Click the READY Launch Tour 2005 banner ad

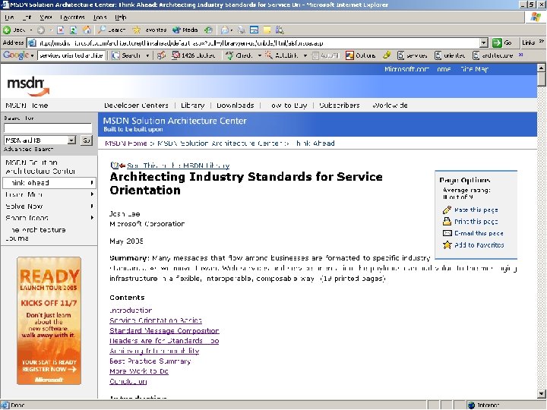(x=49, y=320)
